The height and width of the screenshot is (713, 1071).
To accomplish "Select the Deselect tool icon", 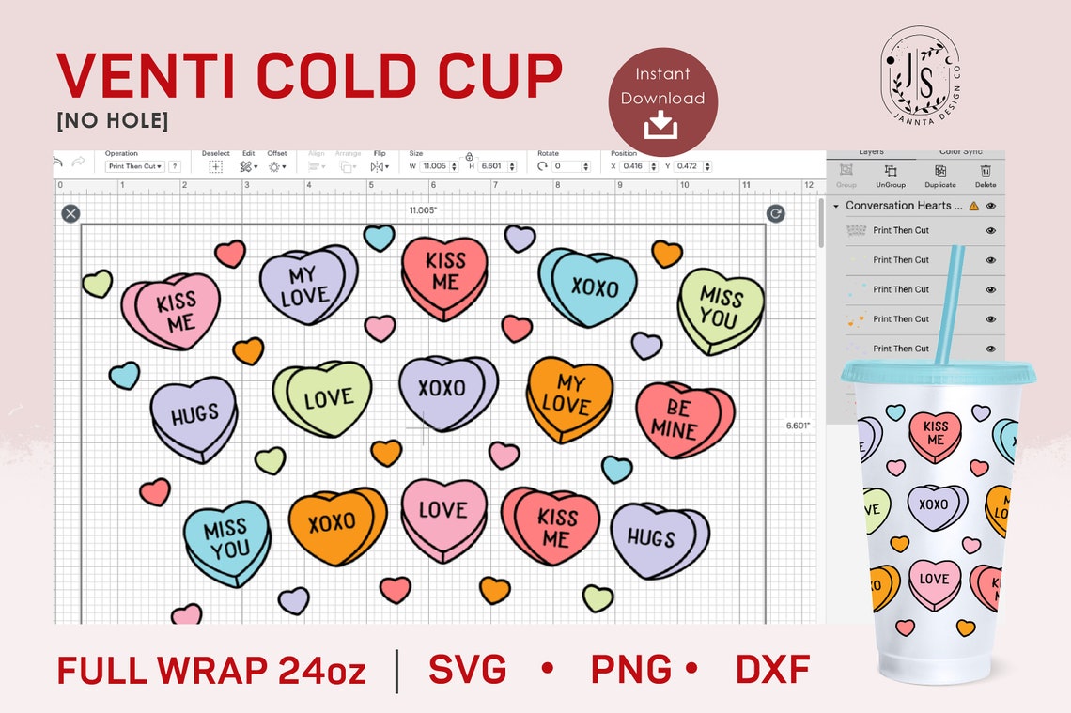I will pyautogui.click(x=215, y=165).
